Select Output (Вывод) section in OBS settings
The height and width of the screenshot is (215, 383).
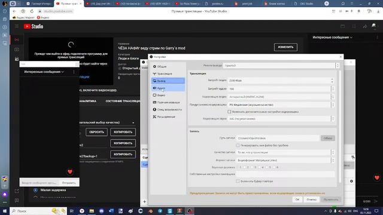coord(168,81)
